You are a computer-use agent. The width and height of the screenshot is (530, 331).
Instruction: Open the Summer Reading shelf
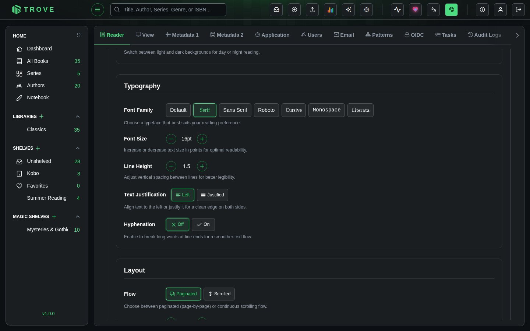tap(47, 198)
